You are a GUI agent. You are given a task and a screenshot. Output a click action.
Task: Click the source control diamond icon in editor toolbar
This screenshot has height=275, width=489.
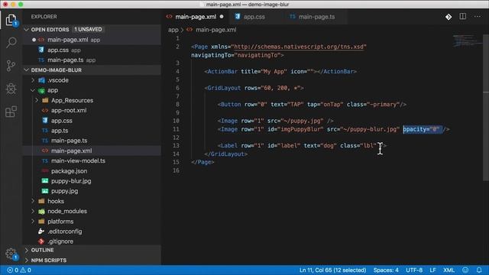[449, 17]
